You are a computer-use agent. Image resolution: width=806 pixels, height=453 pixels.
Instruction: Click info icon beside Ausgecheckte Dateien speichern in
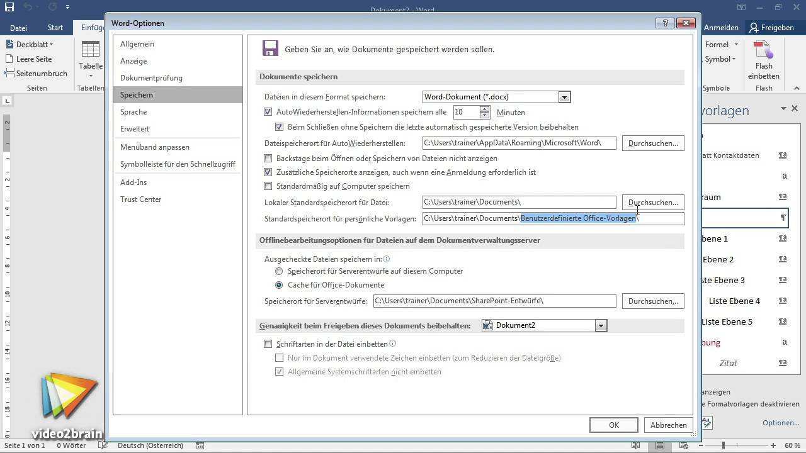point(387,259)
